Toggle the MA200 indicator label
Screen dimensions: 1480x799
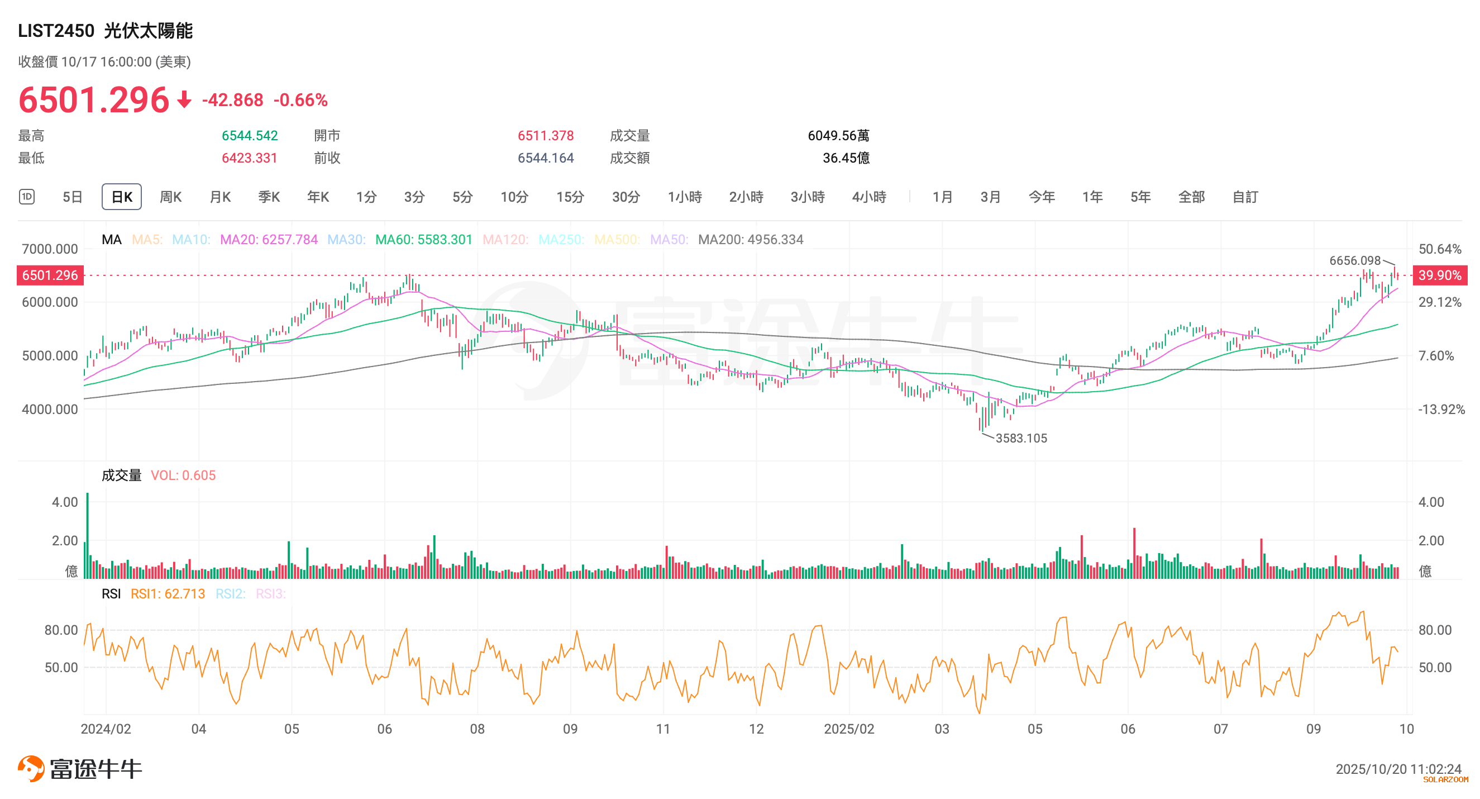click(x=751, y=240)
